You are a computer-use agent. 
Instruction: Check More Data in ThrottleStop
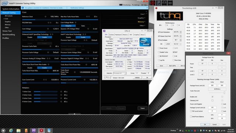pos(174,60)
